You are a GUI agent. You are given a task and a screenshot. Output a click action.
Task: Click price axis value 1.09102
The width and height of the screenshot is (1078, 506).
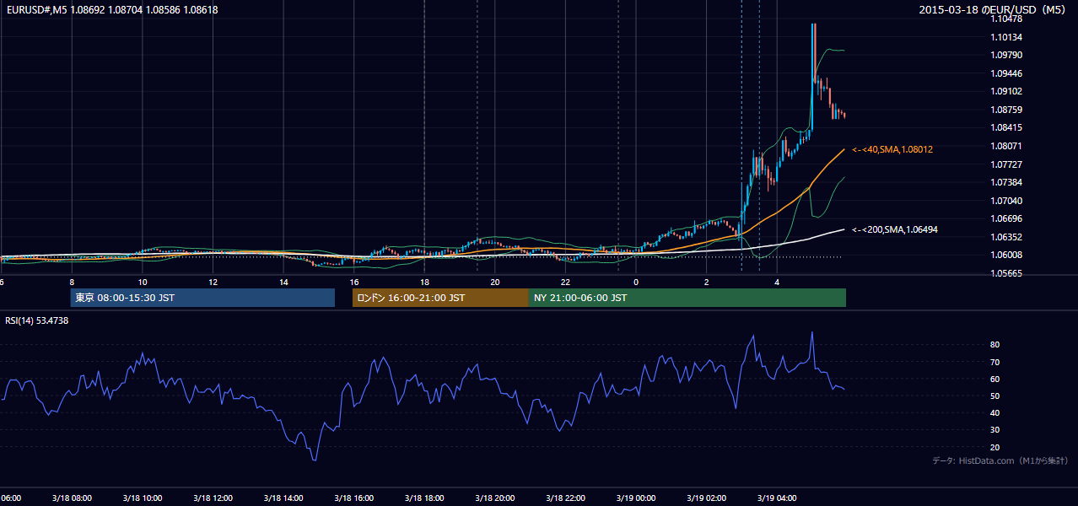1007,91
